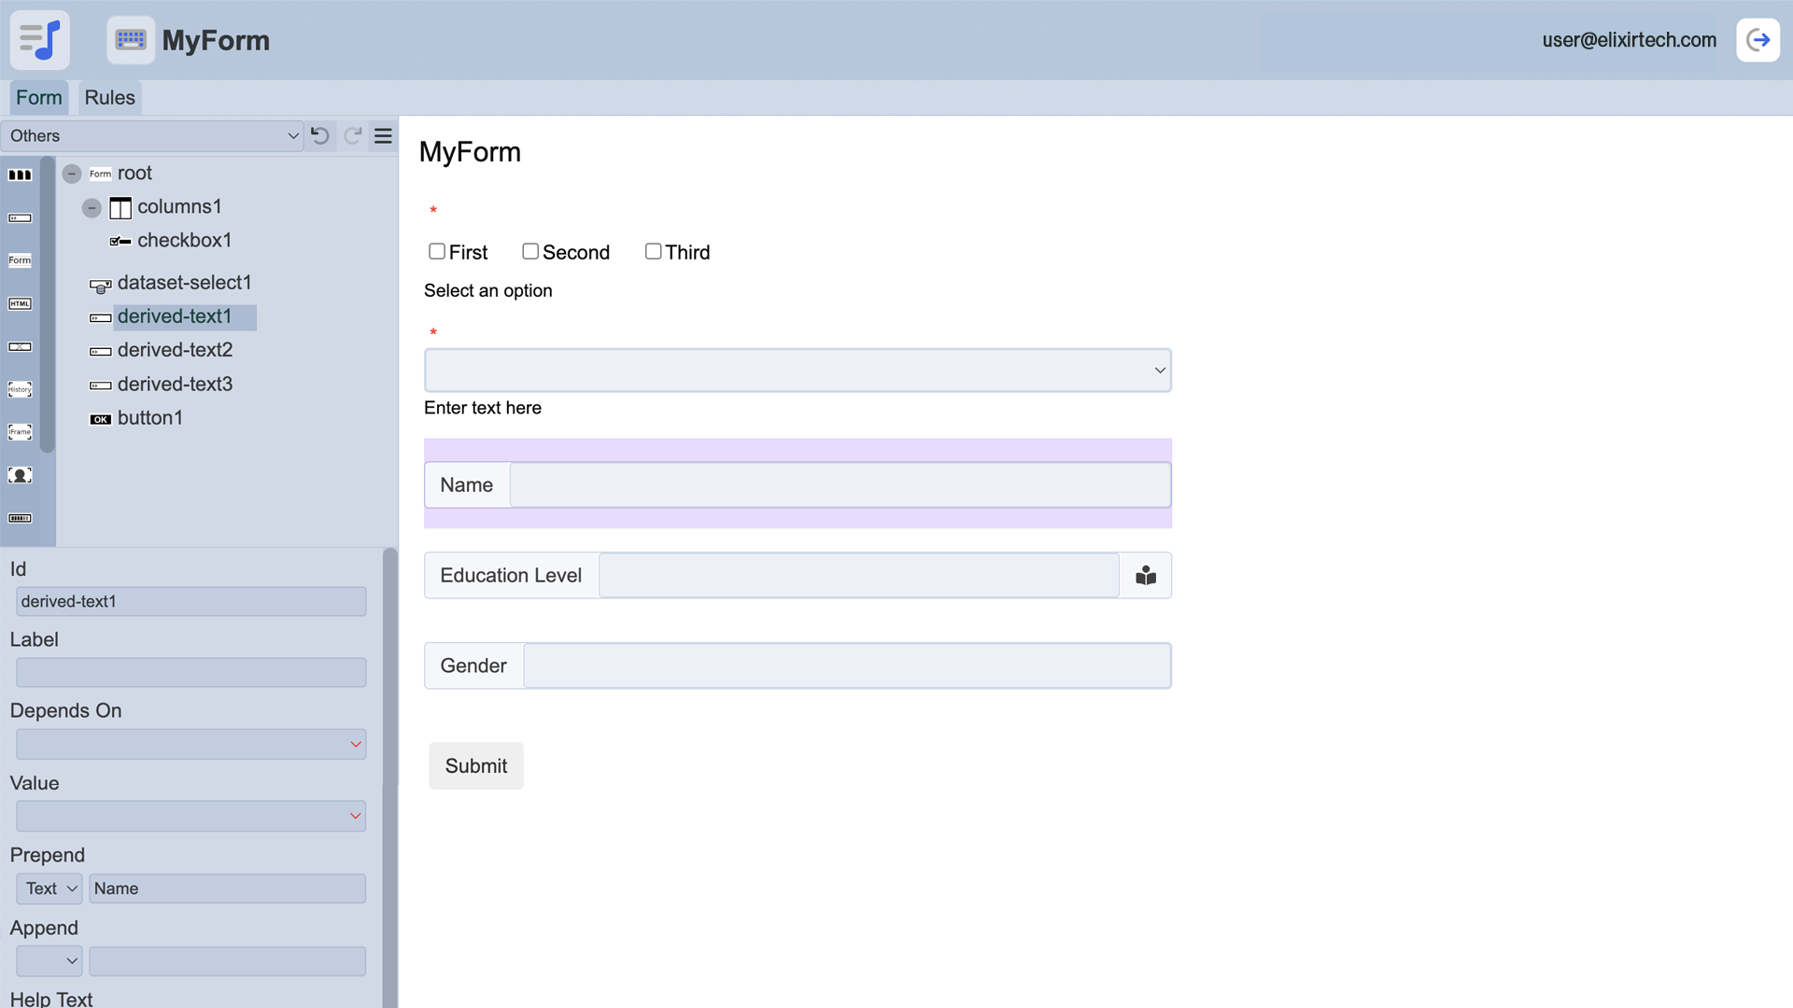
Task: Select the Form tab
Action: (x=38, y=97)
